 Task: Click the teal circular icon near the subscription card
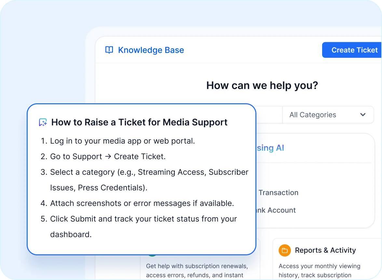pos(152,256)
